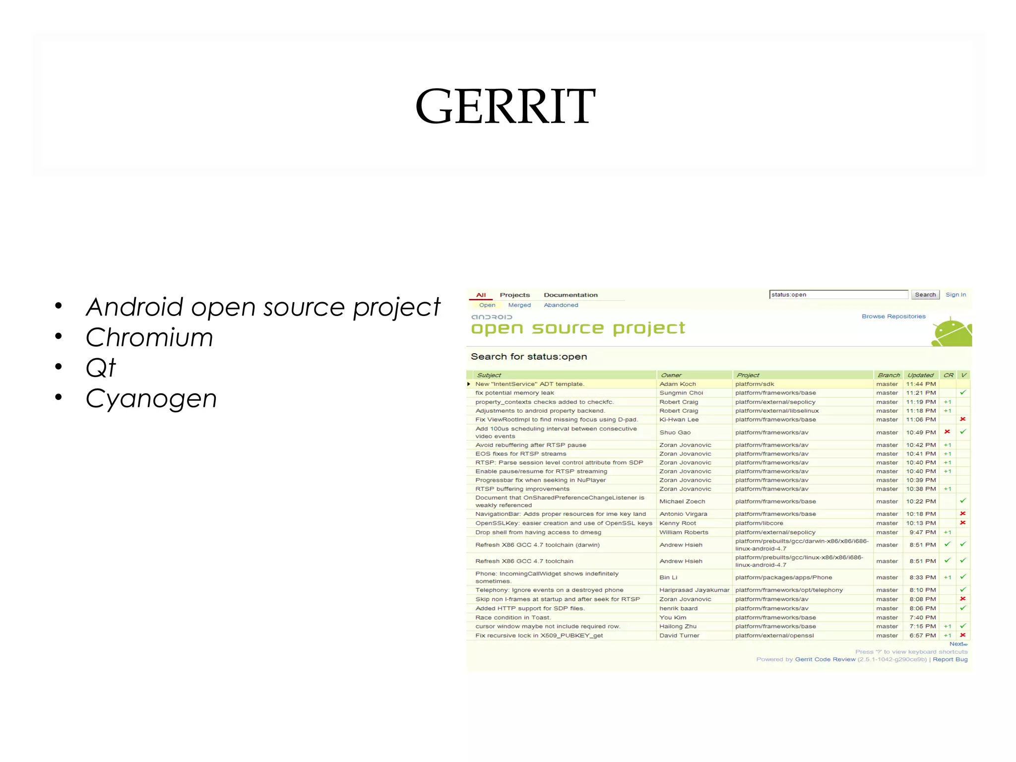Click the Cyanogen bullet text
The width and height of the screenshot is (1016, 762).
pyautogui.click(x=151, y=398)
